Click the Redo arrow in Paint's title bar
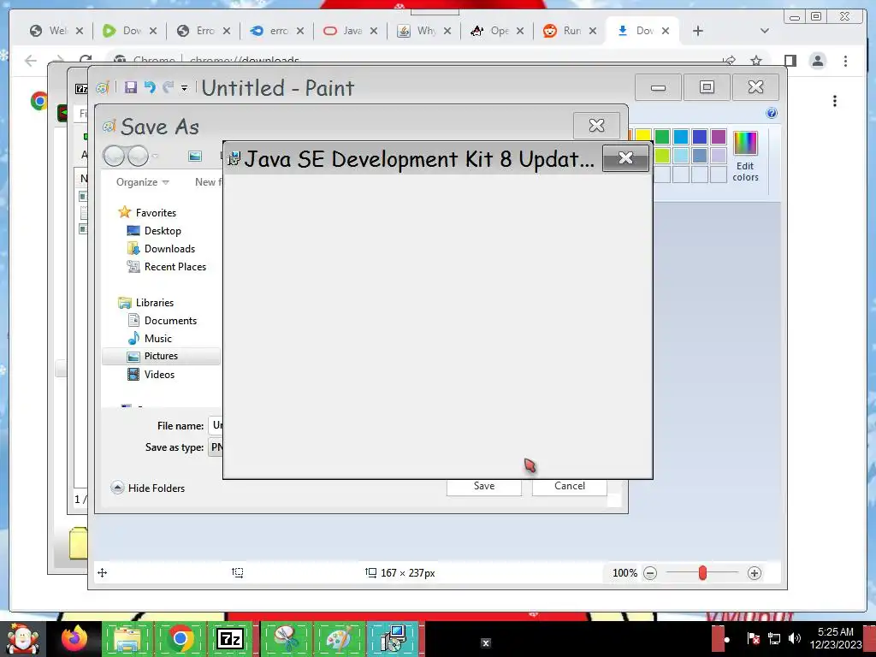This screenshot has height=657, width=876. [169, 87]
